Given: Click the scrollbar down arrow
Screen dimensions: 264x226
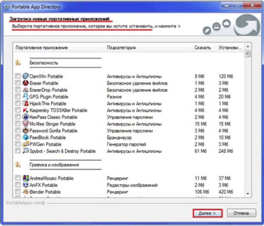Looking at the screenshot, I should coord(248,193).
